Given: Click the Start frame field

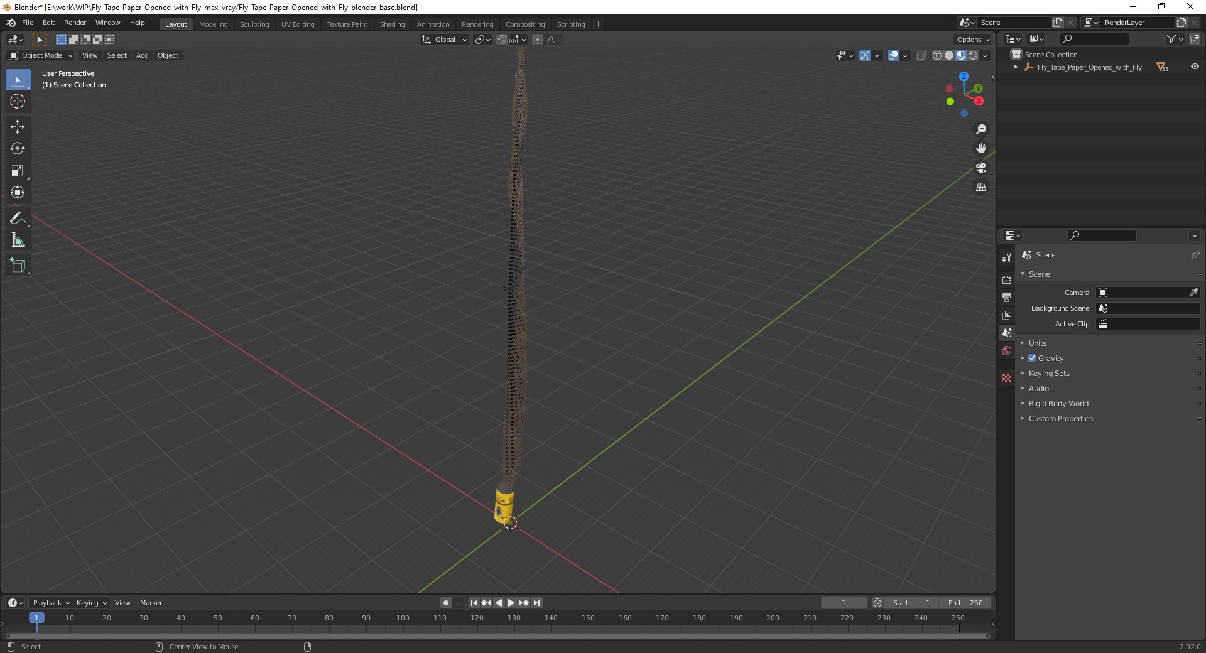Looking at the screenshot, I should pos(911,603).
